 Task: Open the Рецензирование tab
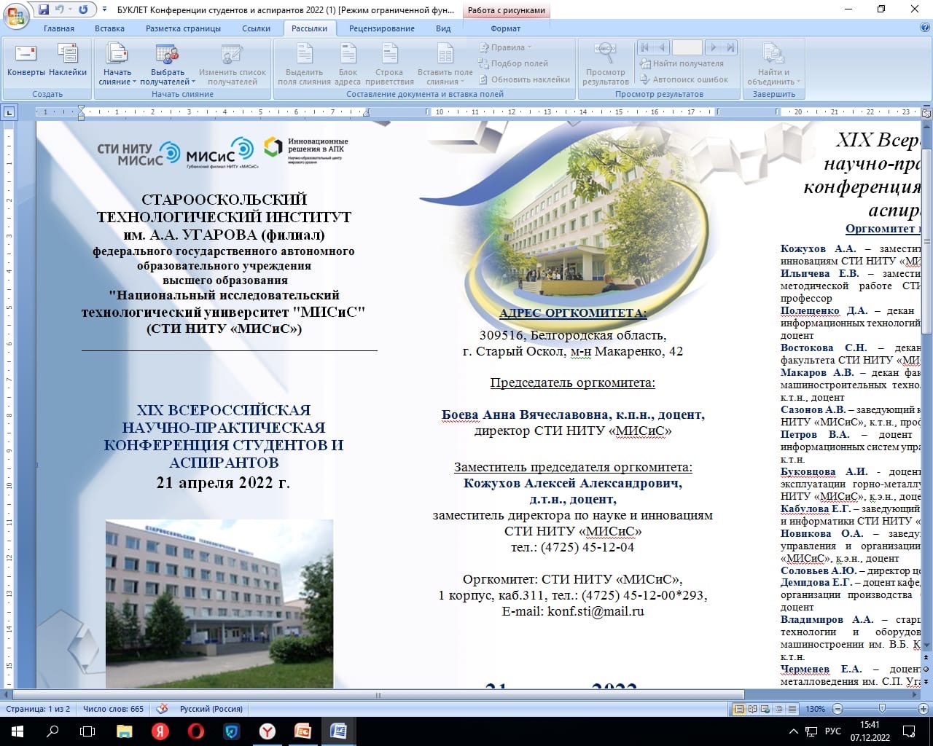[381, 28]
